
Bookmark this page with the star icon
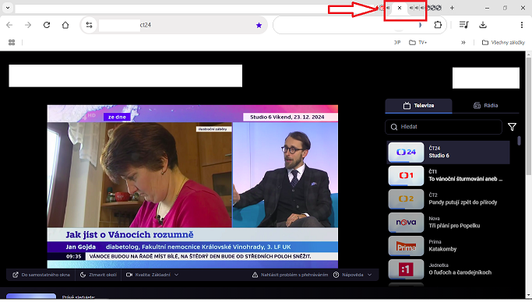click(x=259, y=25)
